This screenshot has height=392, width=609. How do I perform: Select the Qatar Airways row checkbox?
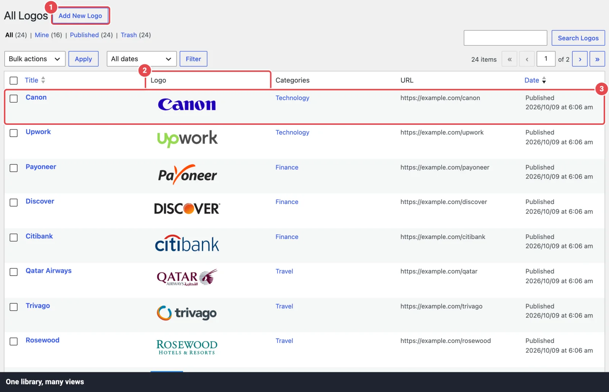(14, 272)
